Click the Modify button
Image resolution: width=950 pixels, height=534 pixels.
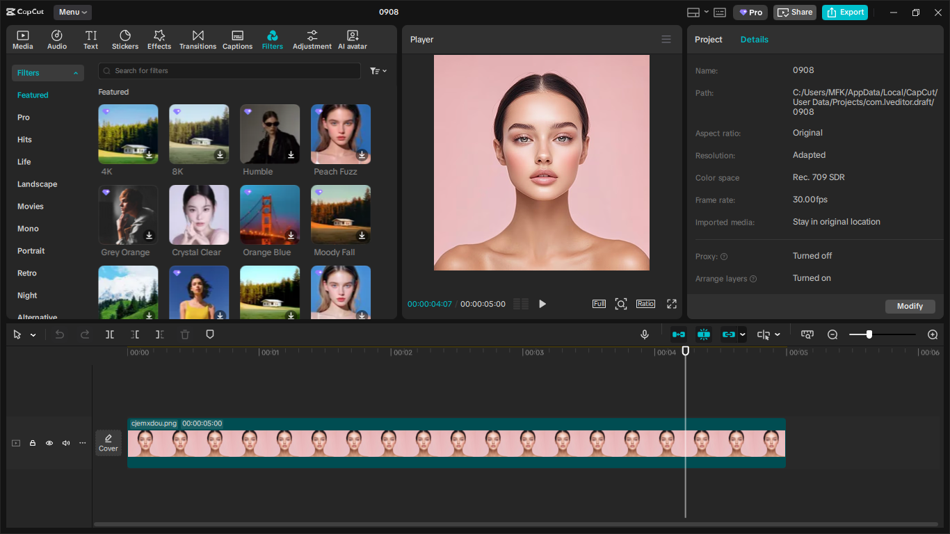910,307
